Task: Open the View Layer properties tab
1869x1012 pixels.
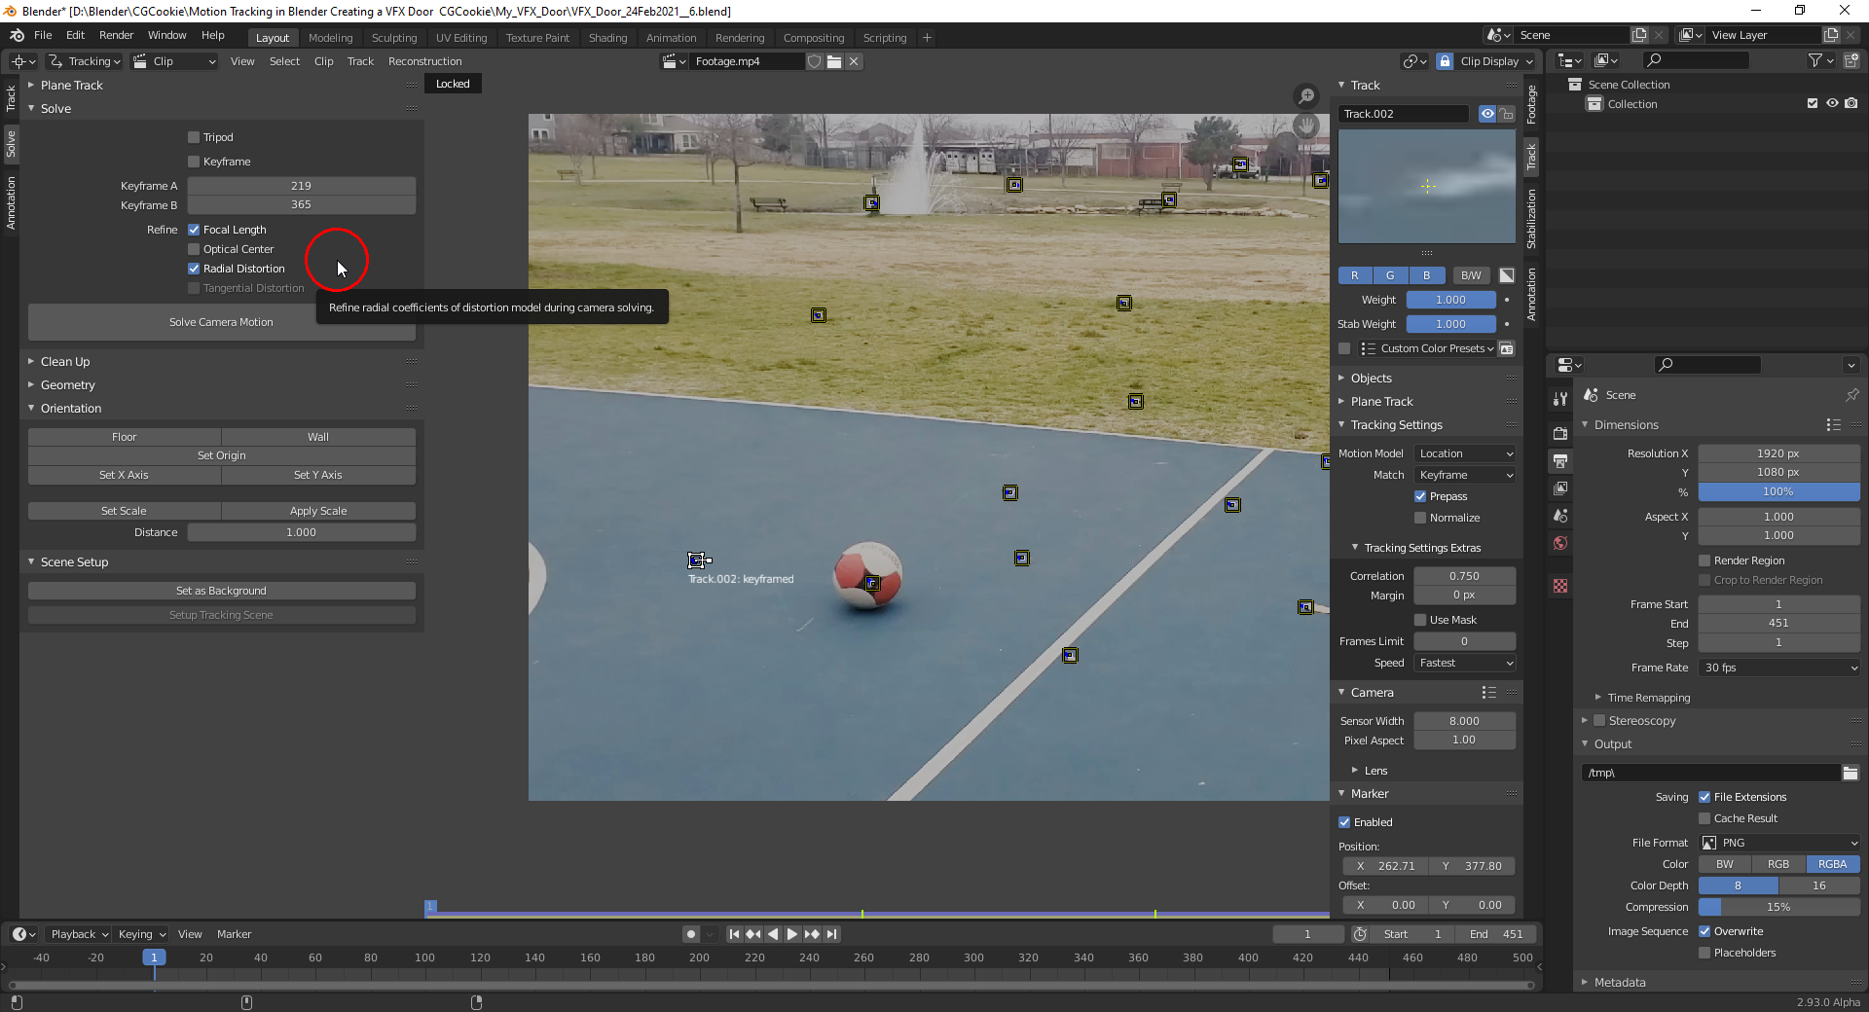Action: point(1560,488)
